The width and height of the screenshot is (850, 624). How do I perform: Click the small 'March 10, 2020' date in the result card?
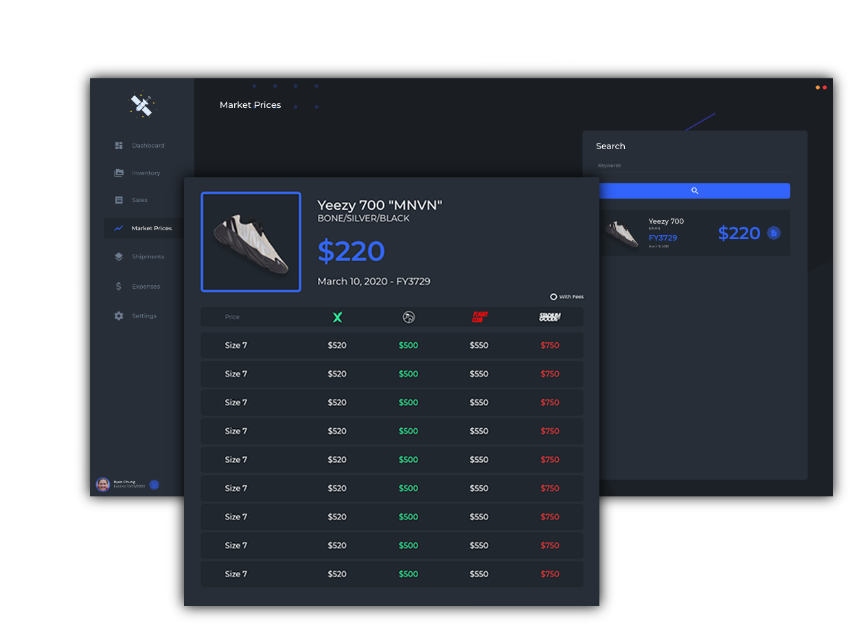coord(658,246)
